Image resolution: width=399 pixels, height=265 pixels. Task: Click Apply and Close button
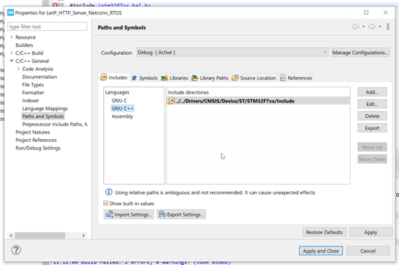[321, 251]
